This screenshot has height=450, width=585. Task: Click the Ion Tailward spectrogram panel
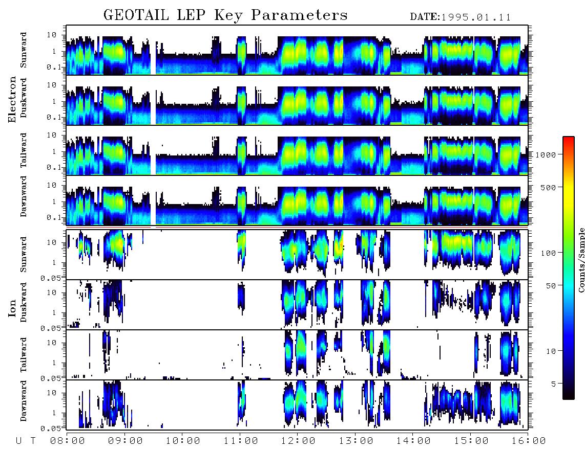[x=297, y=355]
